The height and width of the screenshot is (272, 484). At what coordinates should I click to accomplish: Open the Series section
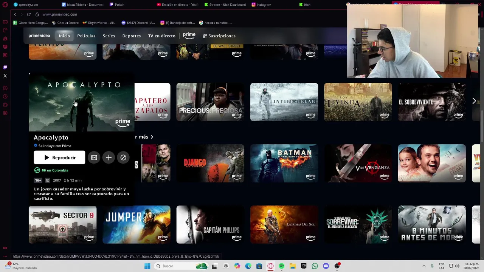109,36
